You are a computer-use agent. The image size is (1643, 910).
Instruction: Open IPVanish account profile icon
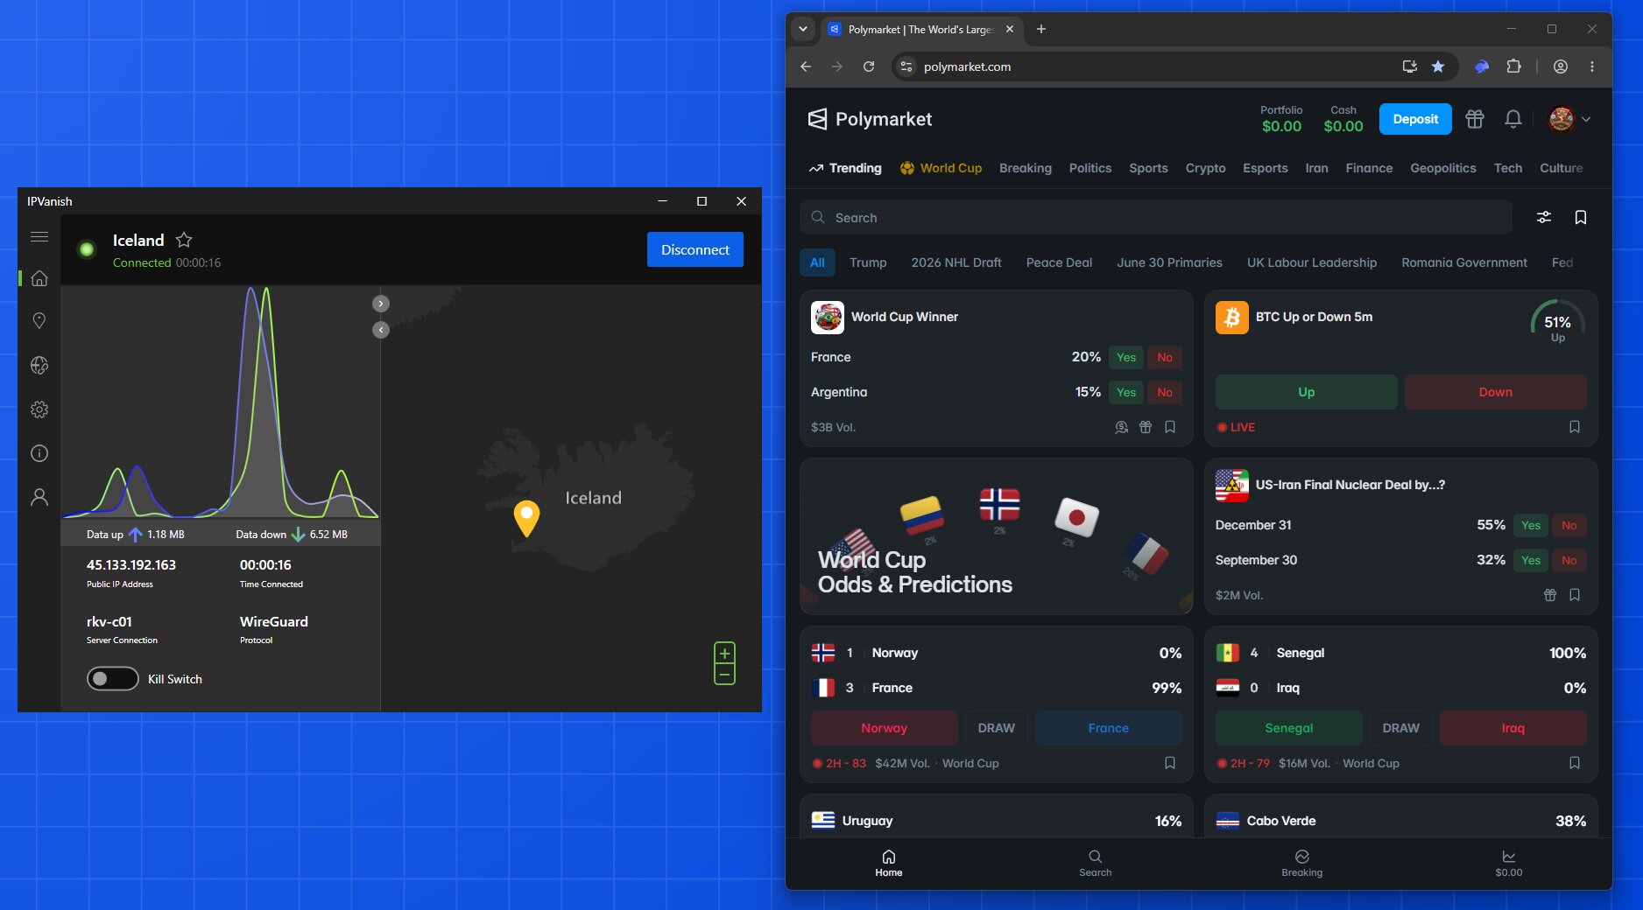point(39,497)
